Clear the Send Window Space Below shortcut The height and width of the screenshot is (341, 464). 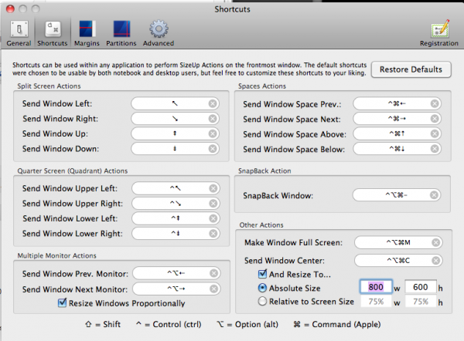click(x=435, y=148)
